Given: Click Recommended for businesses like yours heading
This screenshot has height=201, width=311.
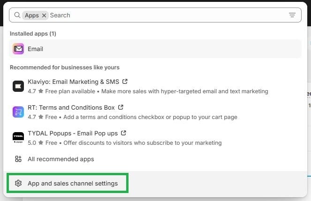Looking at the screenshot, I should pyautogui.click(x=65, y=67).
